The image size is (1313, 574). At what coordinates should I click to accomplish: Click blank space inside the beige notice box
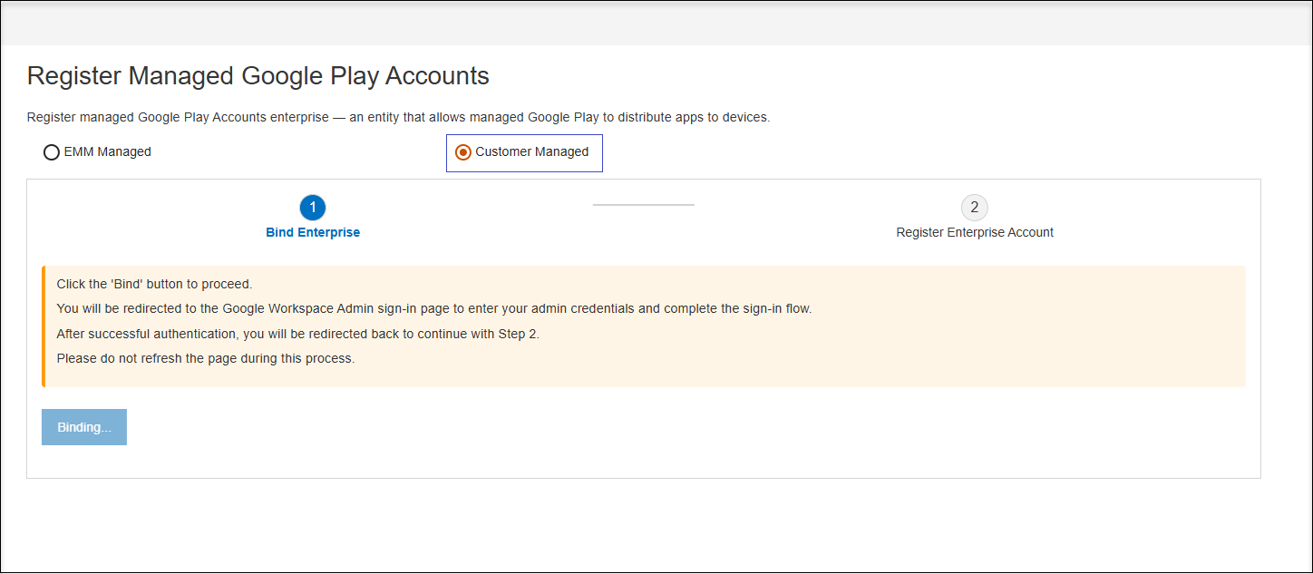pyautogui.click(x=997, y=345)
